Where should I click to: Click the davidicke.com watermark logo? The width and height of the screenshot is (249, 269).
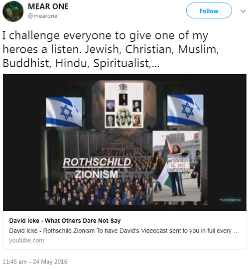point(231,200)
